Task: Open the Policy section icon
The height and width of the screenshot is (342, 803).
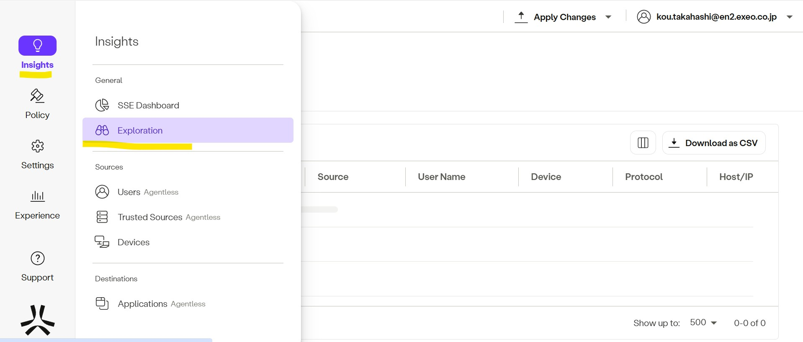Action: tap(37, 96)
